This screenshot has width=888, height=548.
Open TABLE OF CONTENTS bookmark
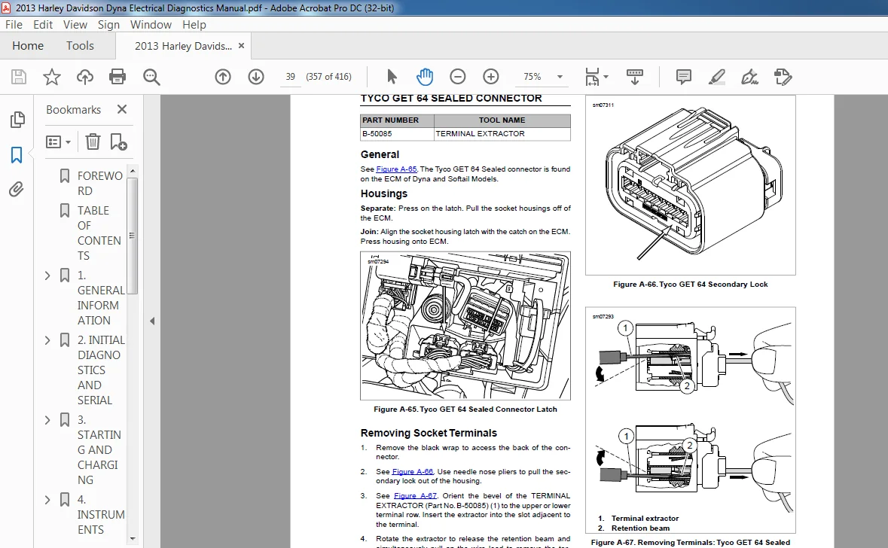click(x=99, y=233)
